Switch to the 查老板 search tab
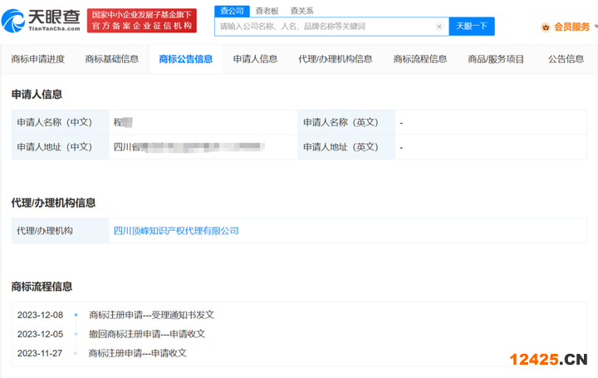The image size is (598, 378). coord(267,10)
